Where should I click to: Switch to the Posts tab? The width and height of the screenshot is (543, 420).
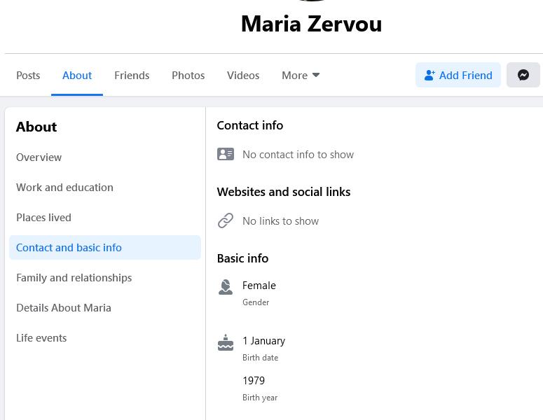[x=28, y=75]
